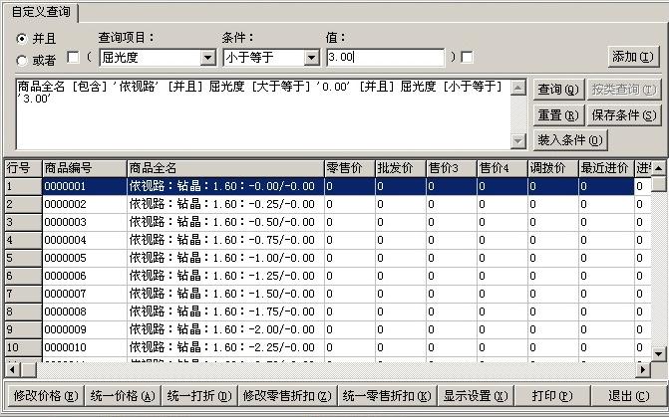
Task: Click the 统一打折 button
Action: 198,395
